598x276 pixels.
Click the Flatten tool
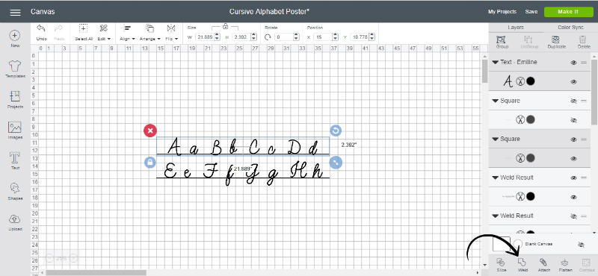pos(566,265)
